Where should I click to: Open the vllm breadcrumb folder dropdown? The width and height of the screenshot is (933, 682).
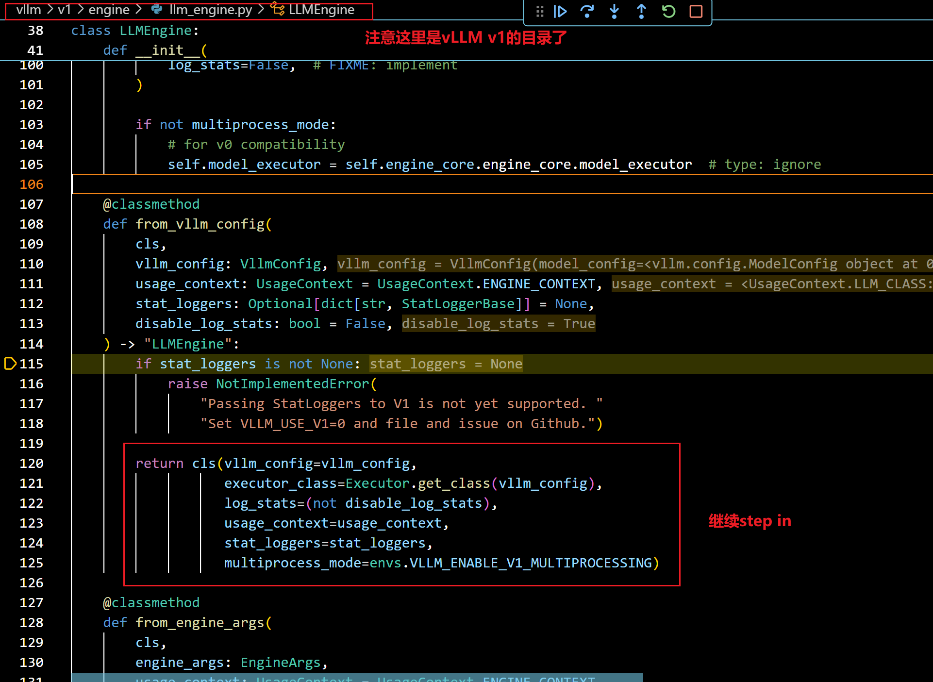[28, 10]
